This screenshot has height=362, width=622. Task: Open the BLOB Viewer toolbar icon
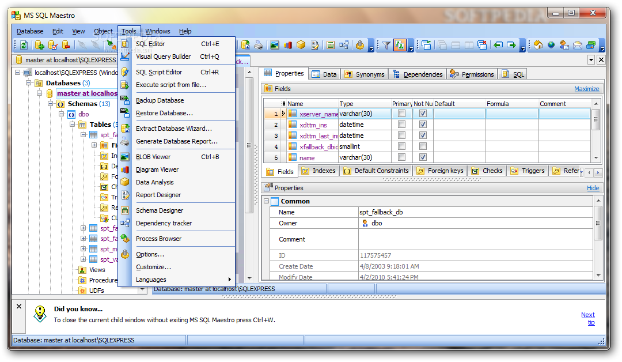(x=275, y=45)
